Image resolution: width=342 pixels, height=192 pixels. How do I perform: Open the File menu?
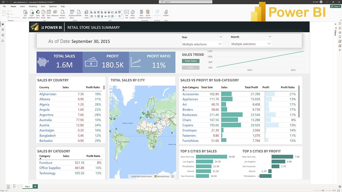coord(4,6)
